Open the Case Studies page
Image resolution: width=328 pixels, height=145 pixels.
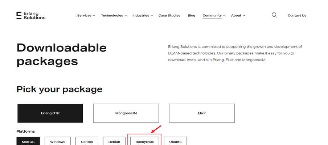(x=169, y=16)
